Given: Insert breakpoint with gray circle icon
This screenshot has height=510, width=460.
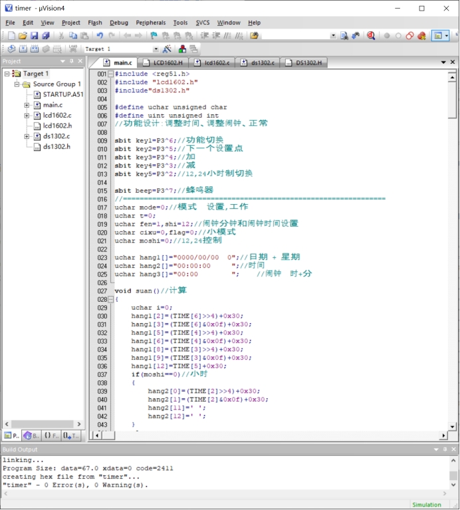Looking at the screenshot, I should coord(387,36).
